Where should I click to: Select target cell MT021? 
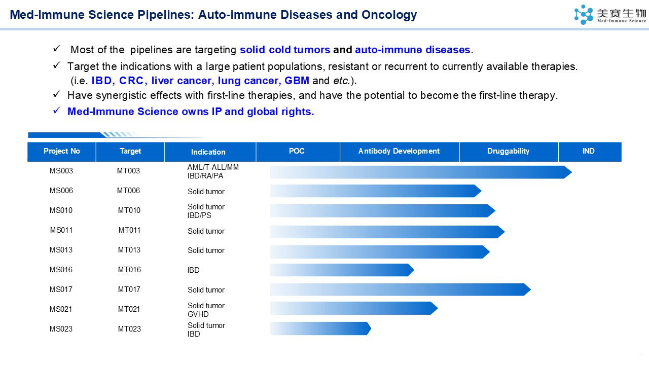click(129, 309)
